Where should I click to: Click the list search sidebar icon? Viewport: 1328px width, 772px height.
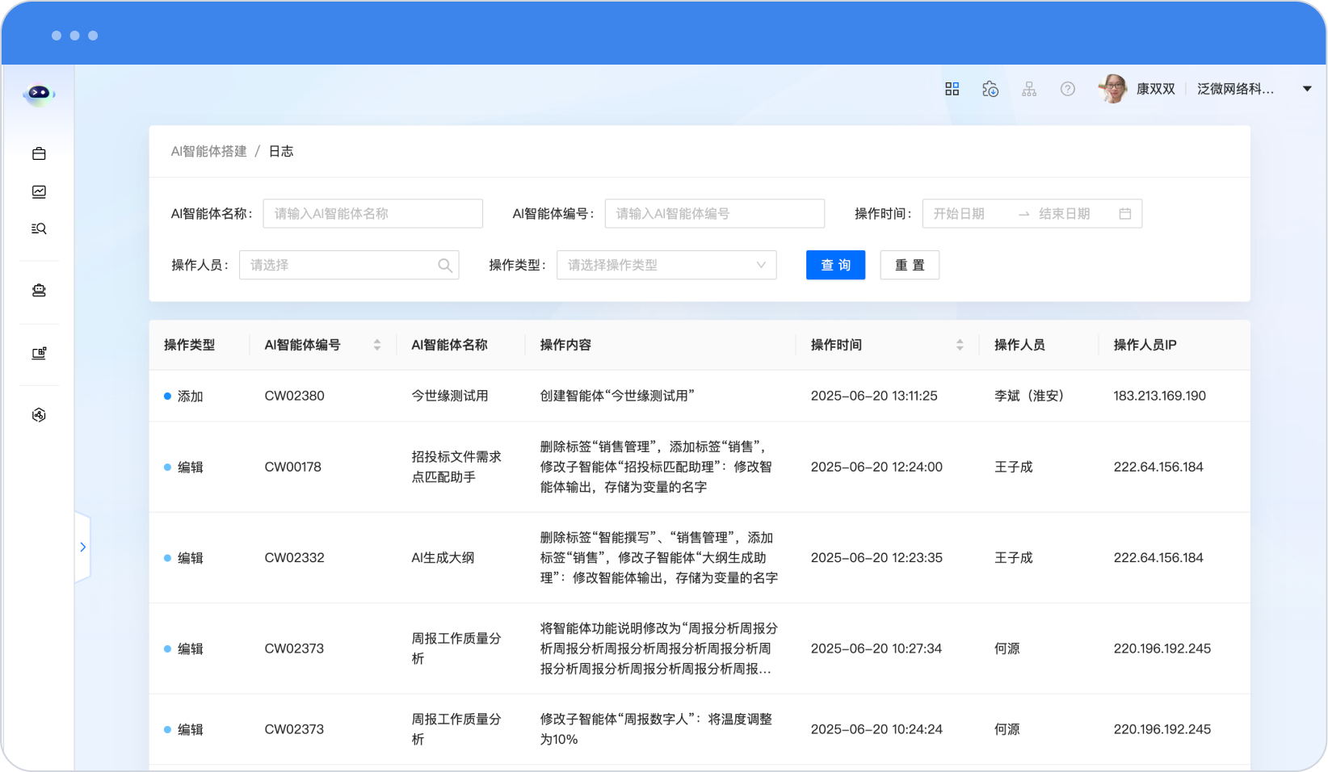click(x=39, y=229)
